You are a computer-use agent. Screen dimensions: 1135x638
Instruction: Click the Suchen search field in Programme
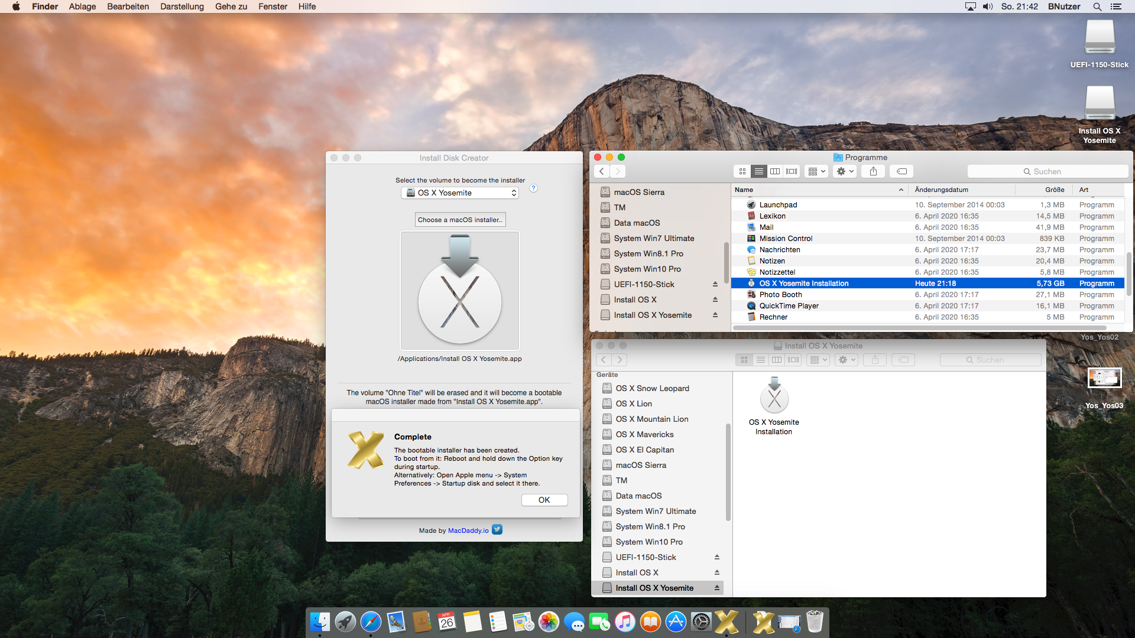click(x=1047, y=171)
